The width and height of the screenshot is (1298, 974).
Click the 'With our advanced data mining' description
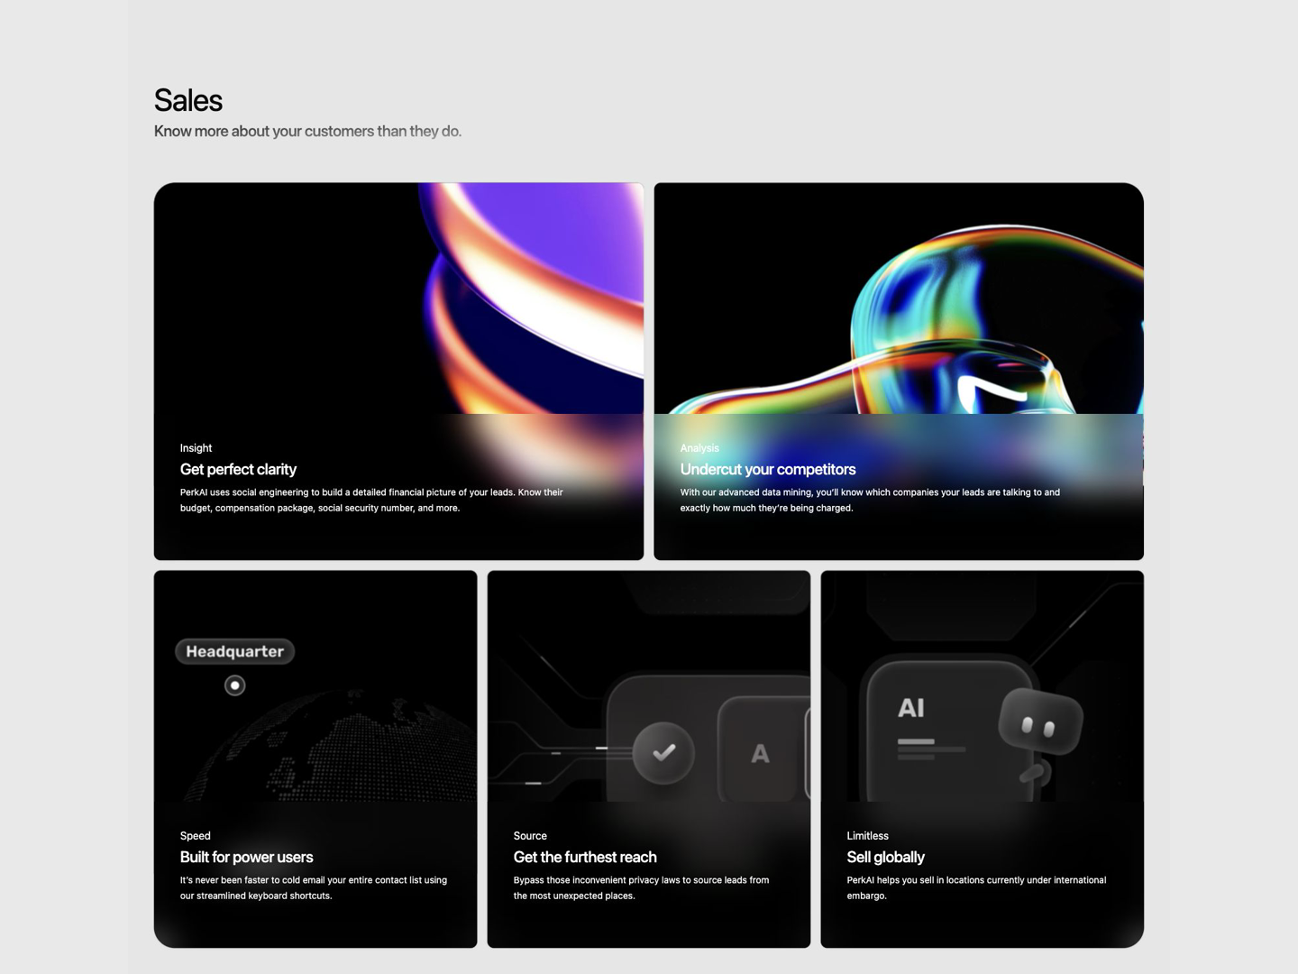(x=870, y=500)
